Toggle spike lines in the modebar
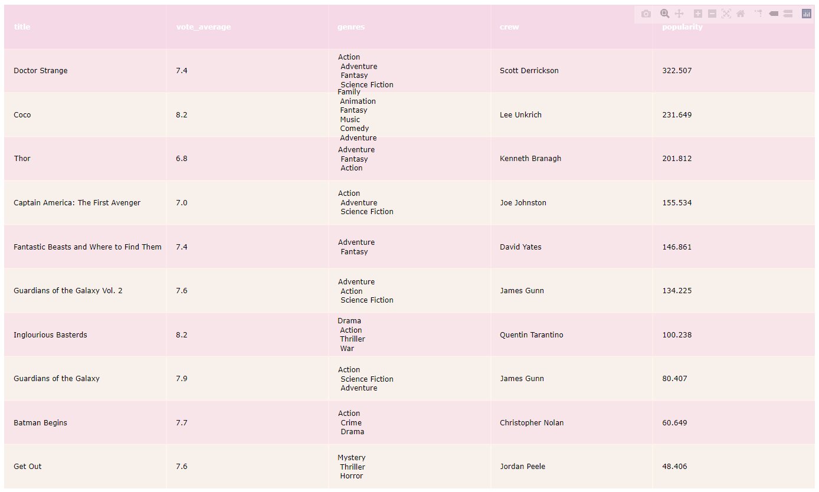Screen dimensions: 819x492 click(758, 14)
